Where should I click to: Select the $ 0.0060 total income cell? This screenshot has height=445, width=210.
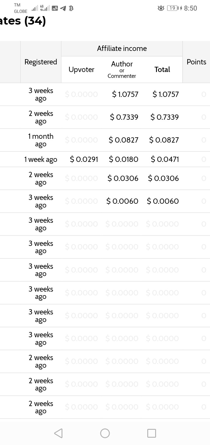pyautogui.click(x=163, y=201)
